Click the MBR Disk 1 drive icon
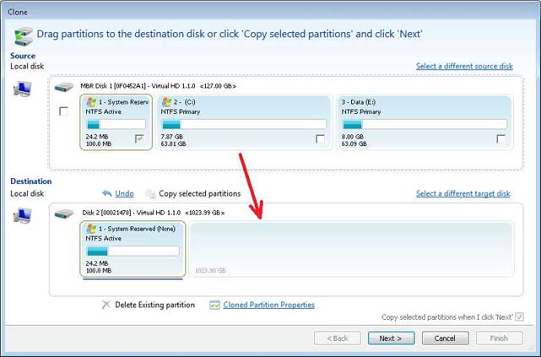Viewport: 541px width, 357px height. point(64,86)
